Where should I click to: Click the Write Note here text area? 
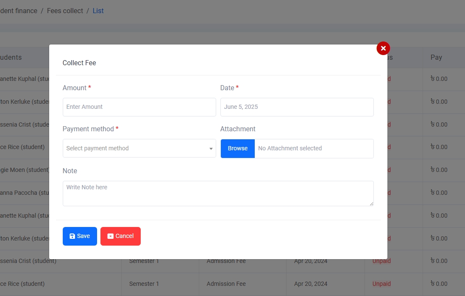click(x=218, y=193)
